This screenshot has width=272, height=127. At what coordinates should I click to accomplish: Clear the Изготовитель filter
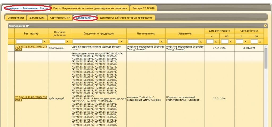pos(162,42)
